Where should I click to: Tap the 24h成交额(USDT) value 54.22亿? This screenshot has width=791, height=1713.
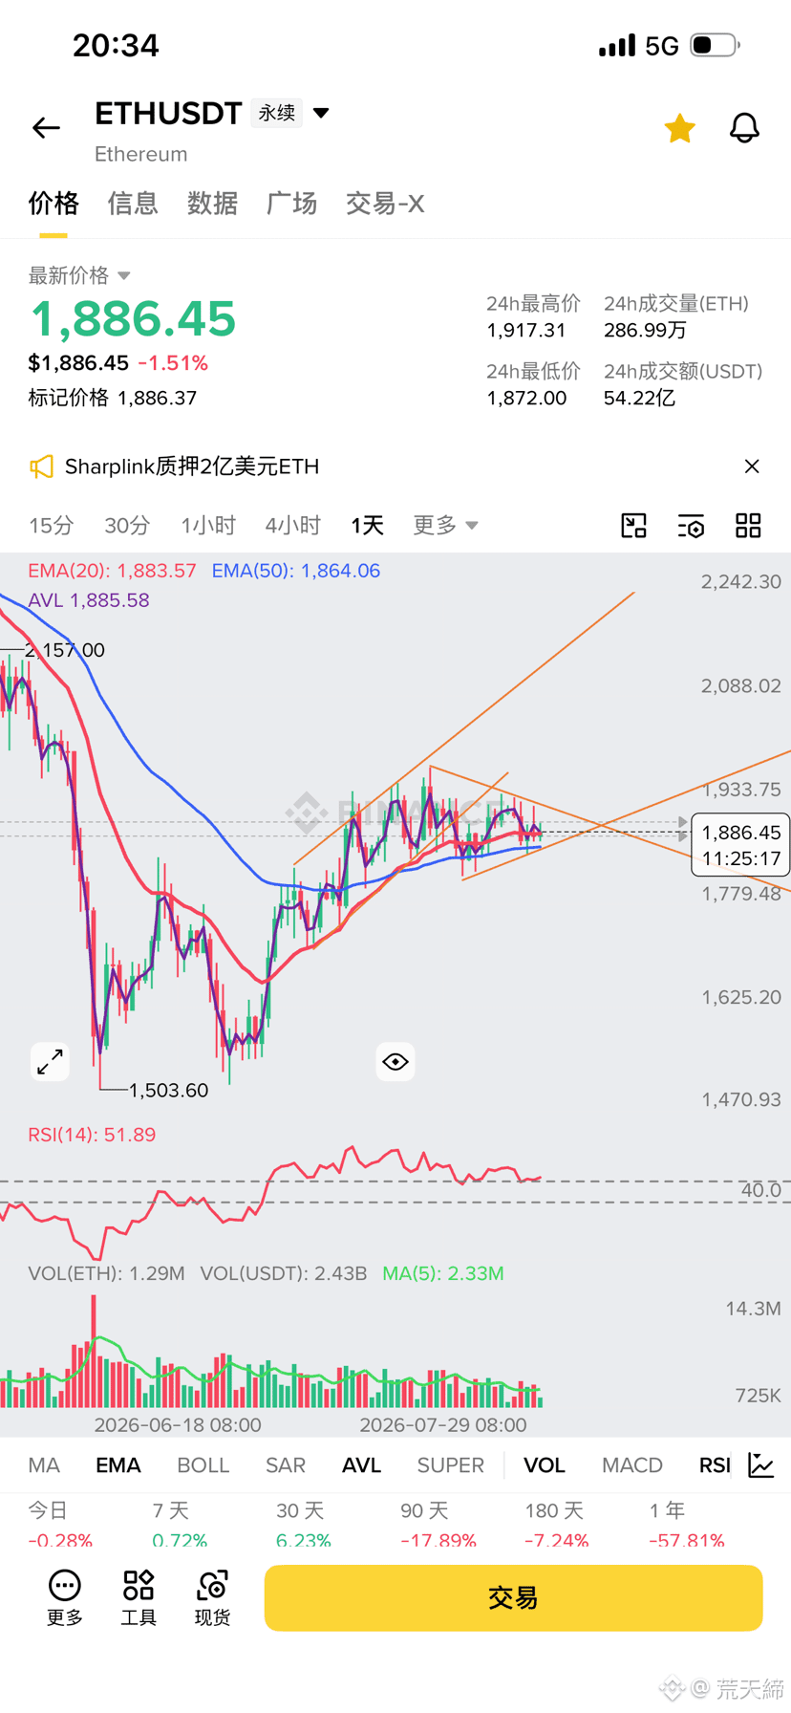[639, 398]
